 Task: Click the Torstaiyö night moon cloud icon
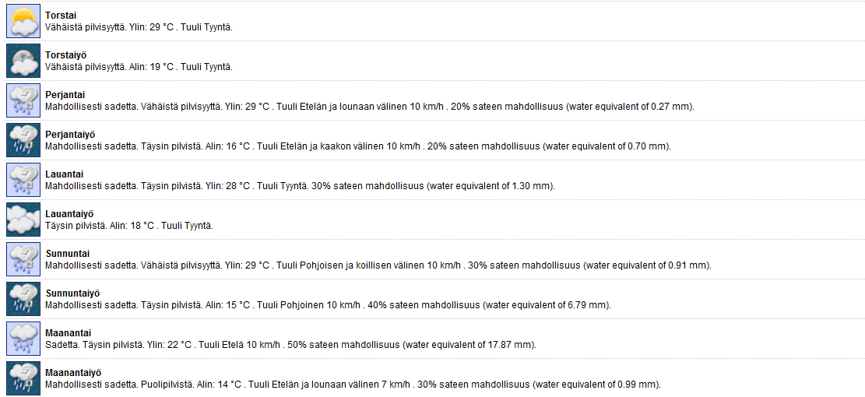point(23,61)
